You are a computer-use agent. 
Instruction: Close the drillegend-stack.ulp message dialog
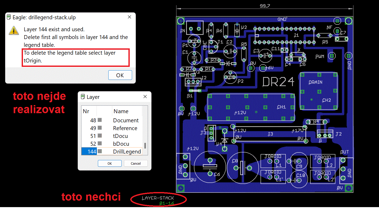point(129,17)
